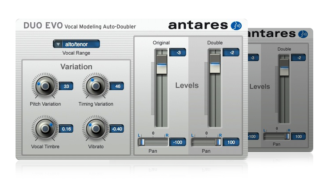The image size is (327, 186).
Task: Click the Vibrato label
Action: 96,146
